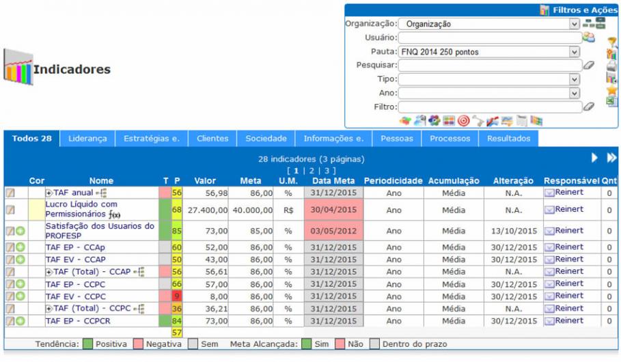
Task: Switch to the Sociedade tab
Action: pos(266,139)
